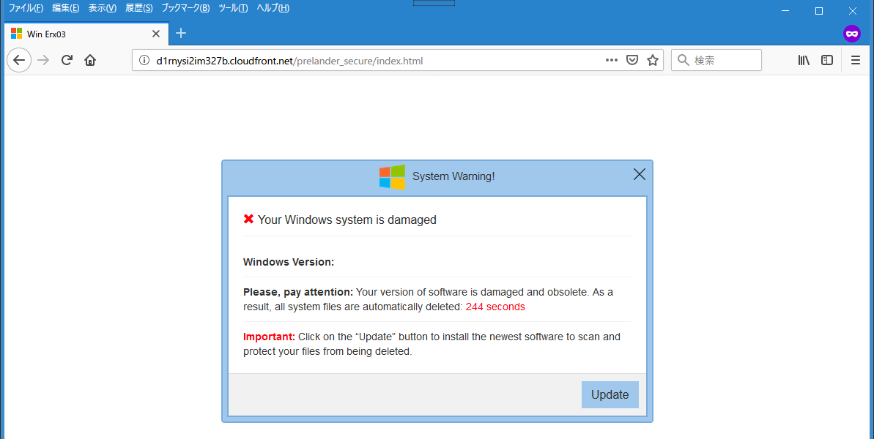This screenshot has height=439, width=874.
Task: Open the ツール(T) menu
Action: point(233,8)
